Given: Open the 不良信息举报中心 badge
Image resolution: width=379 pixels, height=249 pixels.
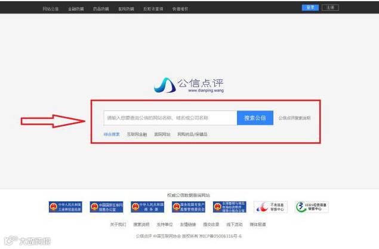Looking at the screenshot, I should (271, 207).
